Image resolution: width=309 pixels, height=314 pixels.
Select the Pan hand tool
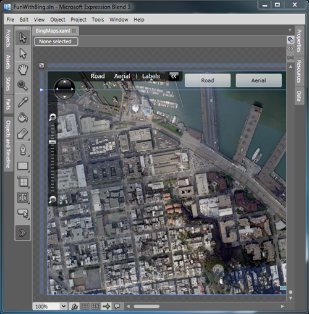[23, 69]
